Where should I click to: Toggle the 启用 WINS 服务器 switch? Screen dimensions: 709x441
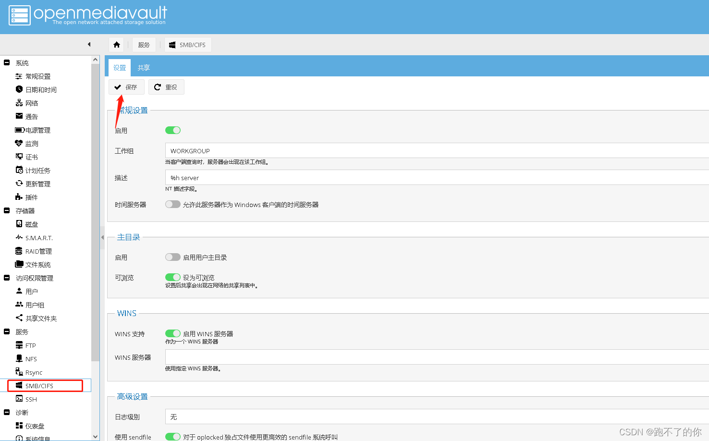173,333
